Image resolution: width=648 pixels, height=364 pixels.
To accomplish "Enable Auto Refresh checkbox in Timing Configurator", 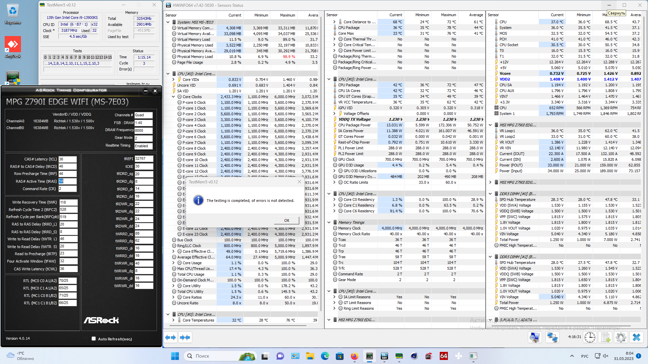I will point(94,339).
